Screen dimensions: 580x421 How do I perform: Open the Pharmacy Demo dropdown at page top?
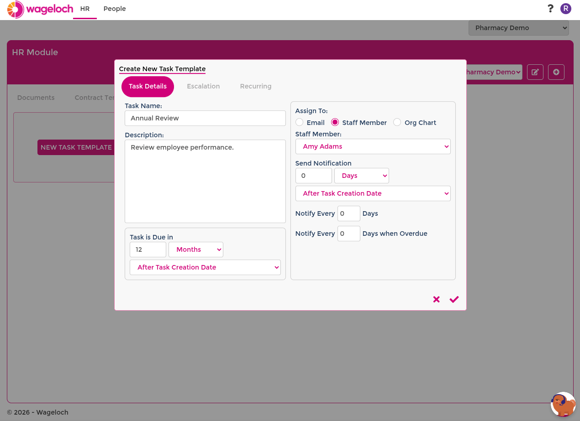[x=519, y=28]
